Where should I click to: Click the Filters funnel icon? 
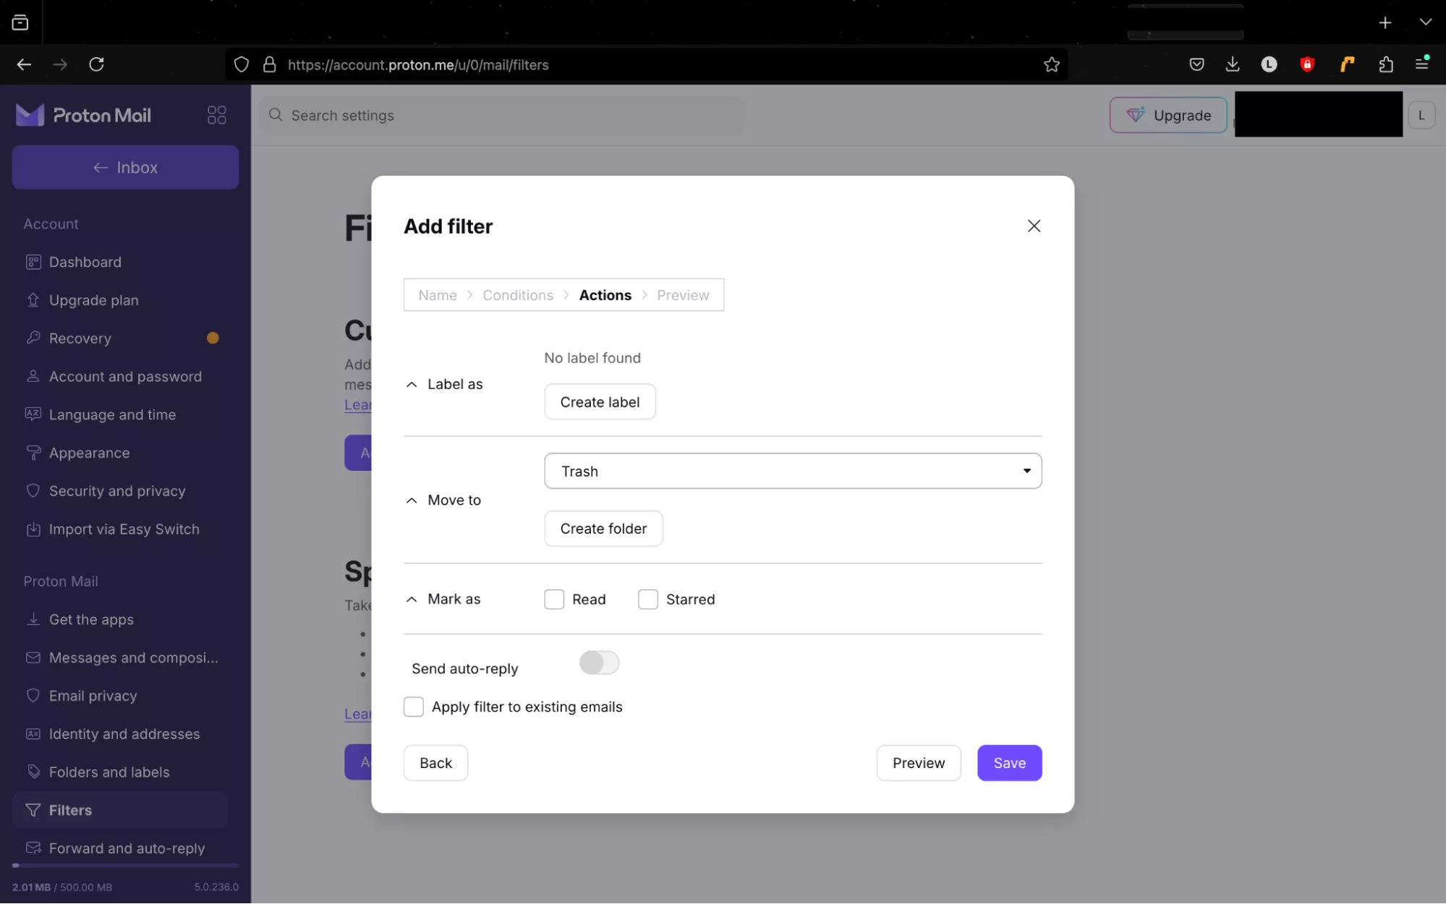point(33,810)
